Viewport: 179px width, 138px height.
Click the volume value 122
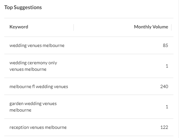tap(164, 127)
